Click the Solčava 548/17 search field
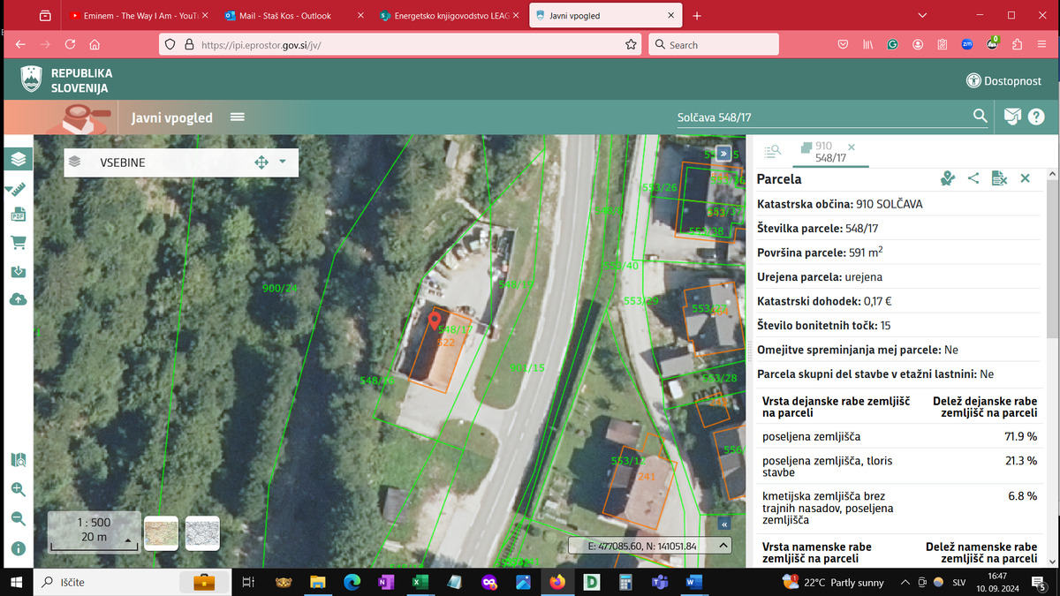 coord(813,117)
